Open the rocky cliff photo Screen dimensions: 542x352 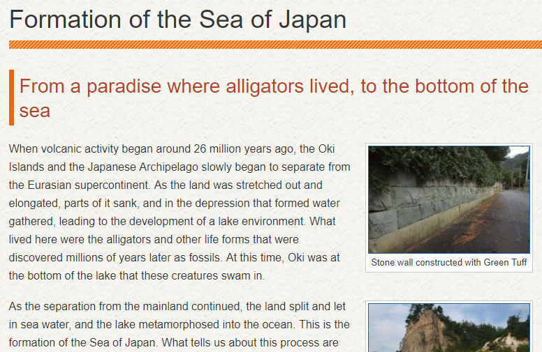click(448, 328)
